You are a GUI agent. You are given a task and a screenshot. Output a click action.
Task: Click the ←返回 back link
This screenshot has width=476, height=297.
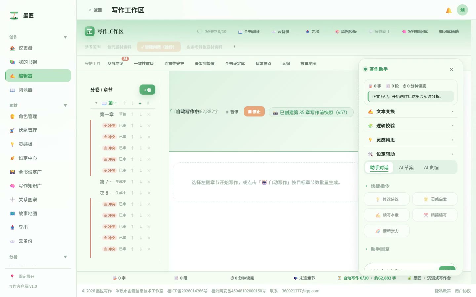(x=95, y=10)
